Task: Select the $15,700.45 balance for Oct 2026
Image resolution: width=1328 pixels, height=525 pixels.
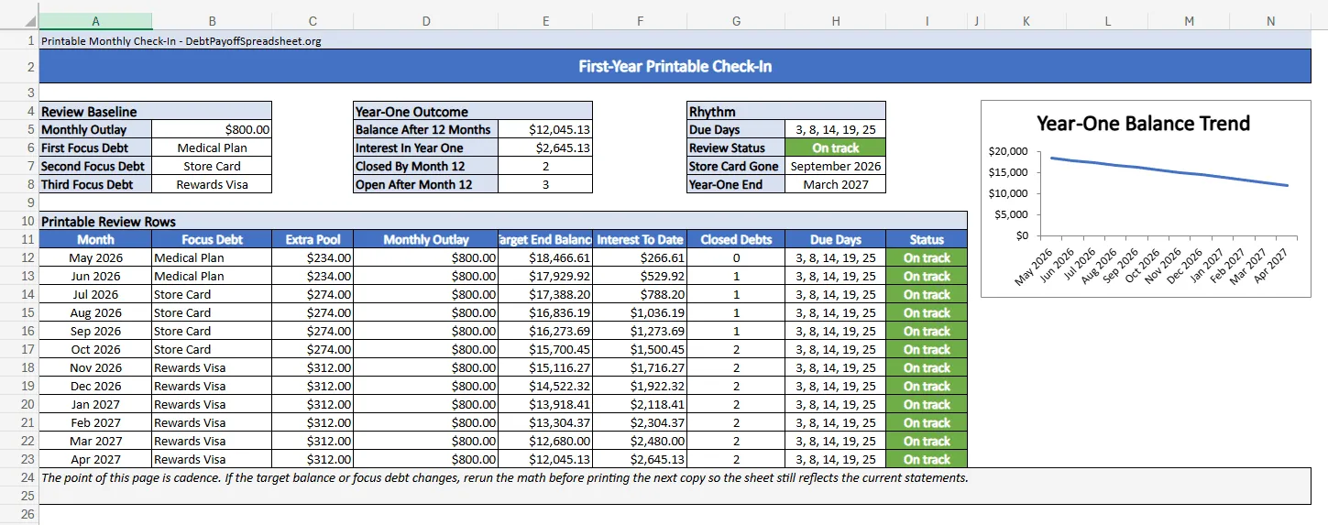Action: point(546,349)
